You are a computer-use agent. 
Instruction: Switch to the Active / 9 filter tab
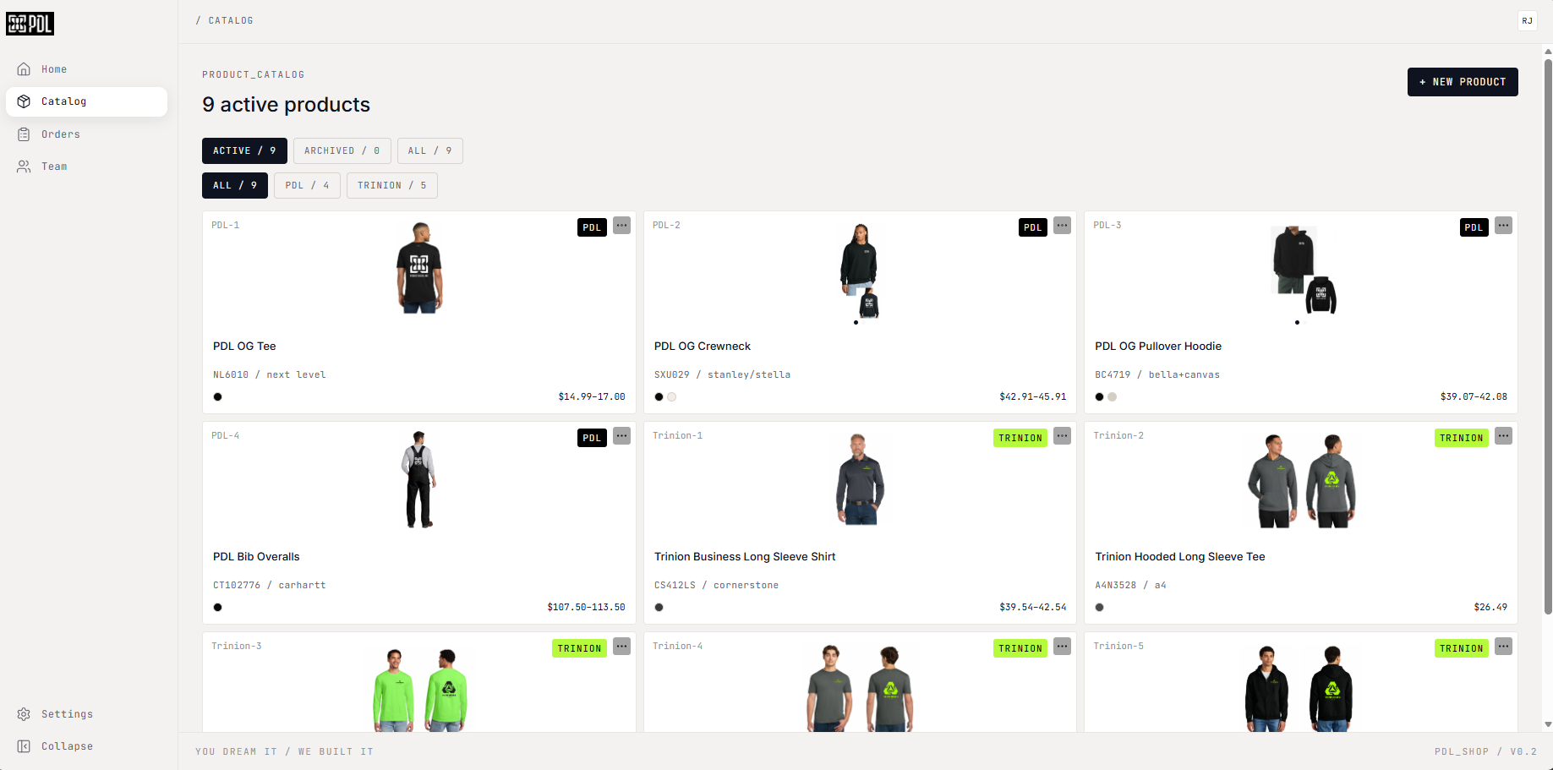pos(244,150)
